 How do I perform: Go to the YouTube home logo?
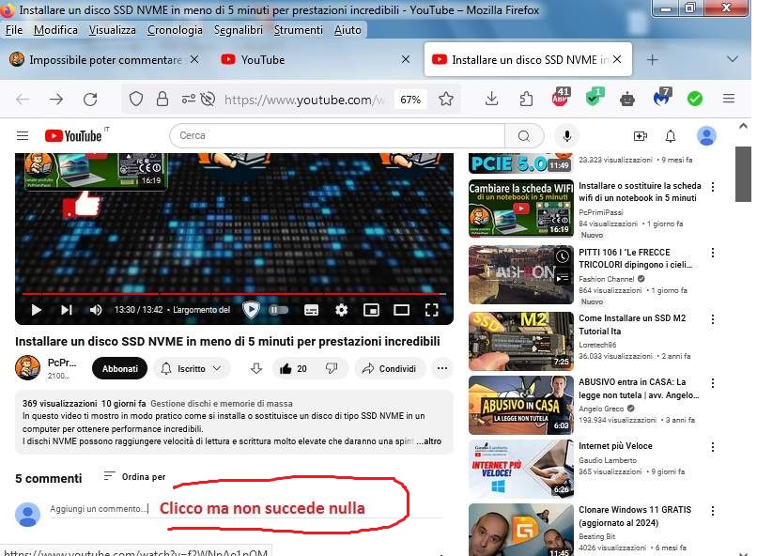pos(73,135)
